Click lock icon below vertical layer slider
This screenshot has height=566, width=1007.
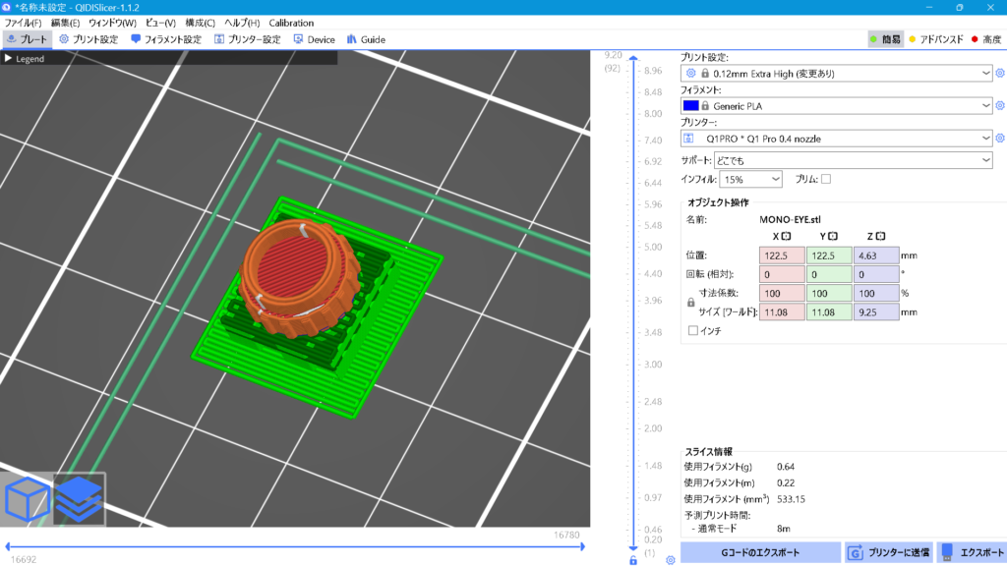pyautogui.click(x=633, y=560)
